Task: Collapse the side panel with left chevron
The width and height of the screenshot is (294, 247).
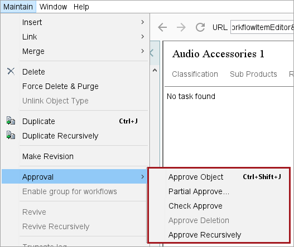Action: click(152, 53)
